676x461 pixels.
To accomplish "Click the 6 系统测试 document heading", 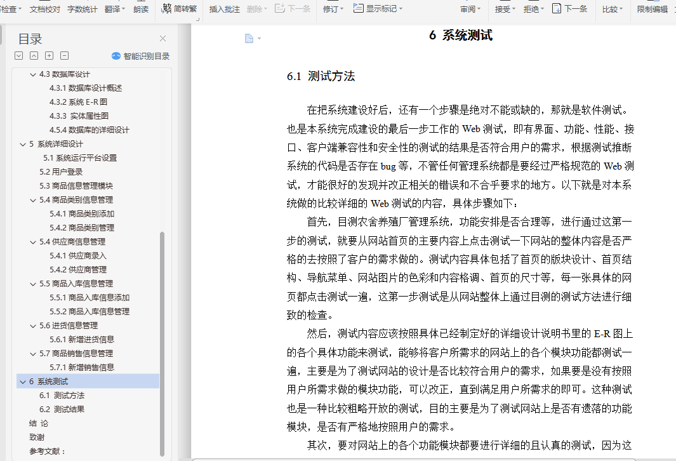I will (x=460, y=36).
